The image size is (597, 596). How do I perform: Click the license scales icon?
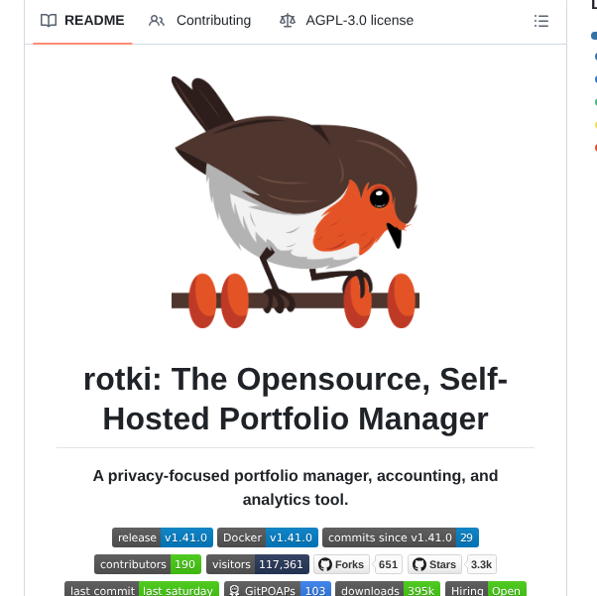pyautogui.click(x=288, y=21)
